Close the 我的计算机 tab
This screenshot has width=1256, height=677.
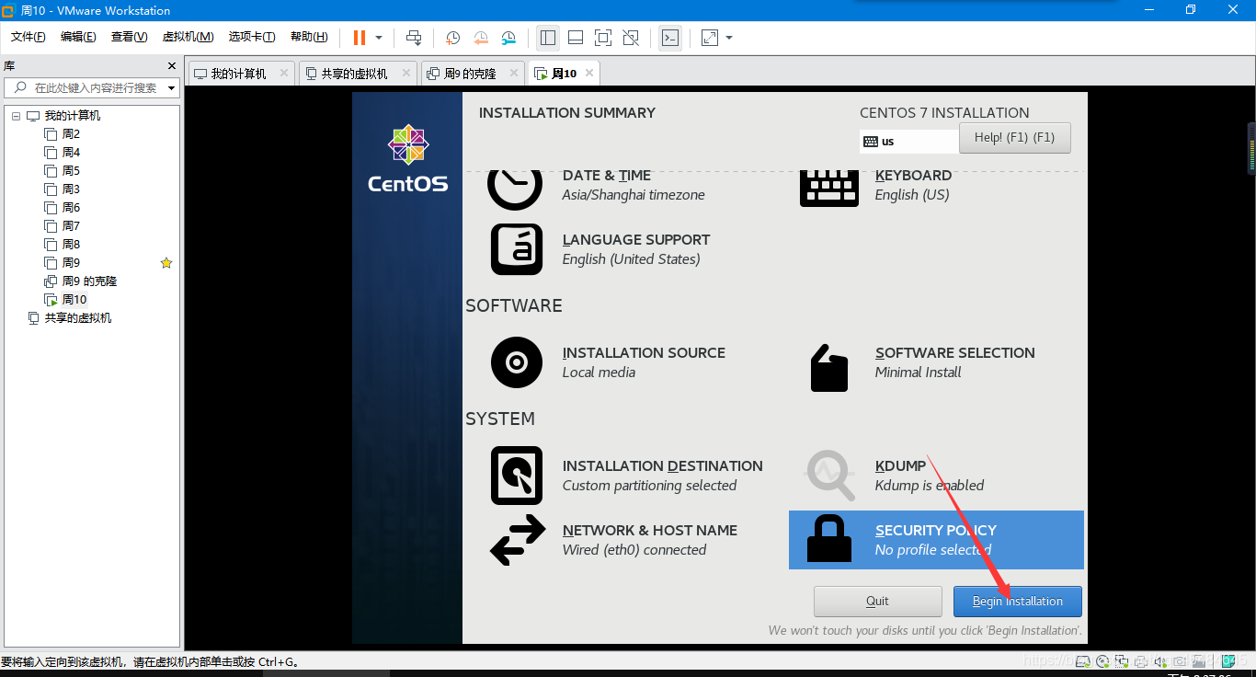pos(283,73)
